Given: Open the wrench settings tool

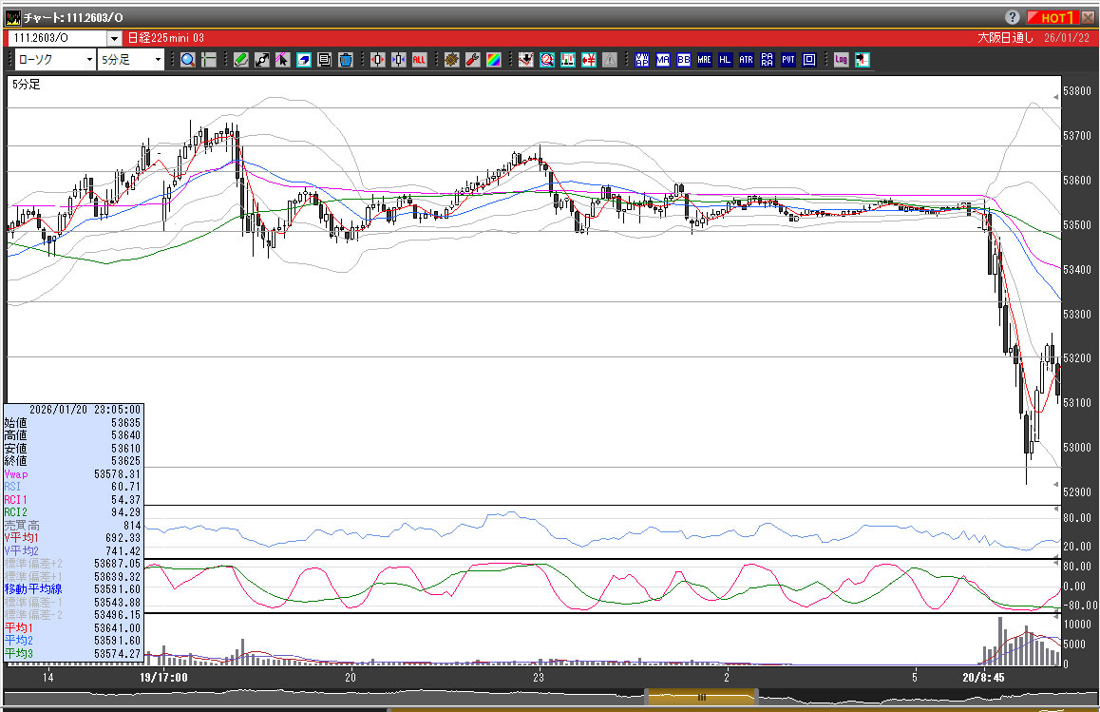Looking at the screenshot, I should [472, 59].
